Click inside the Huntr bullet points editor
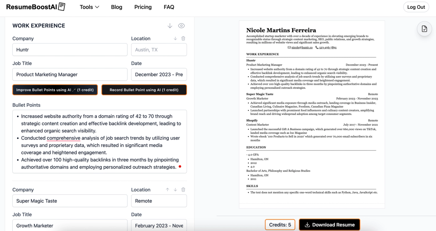The image size is (436, 231). 100,141
